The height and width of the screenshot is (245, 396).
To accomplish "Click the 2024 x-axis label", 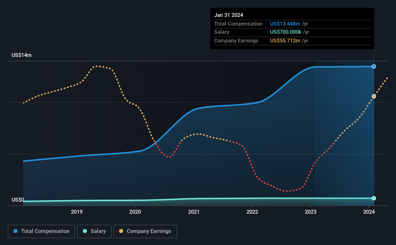I will (369, 212).
